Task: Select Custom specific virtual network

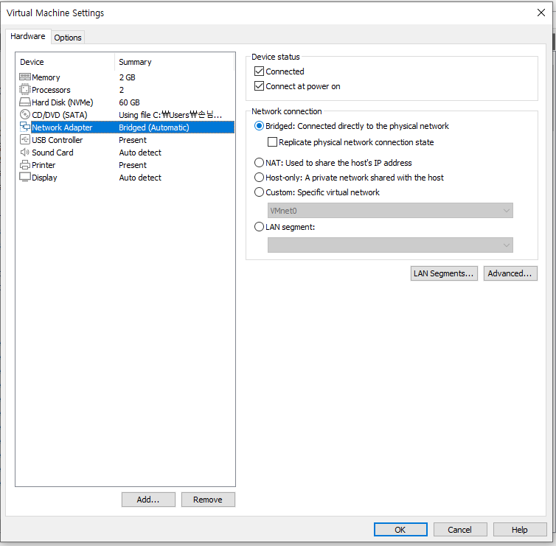Action: point(260,192)
